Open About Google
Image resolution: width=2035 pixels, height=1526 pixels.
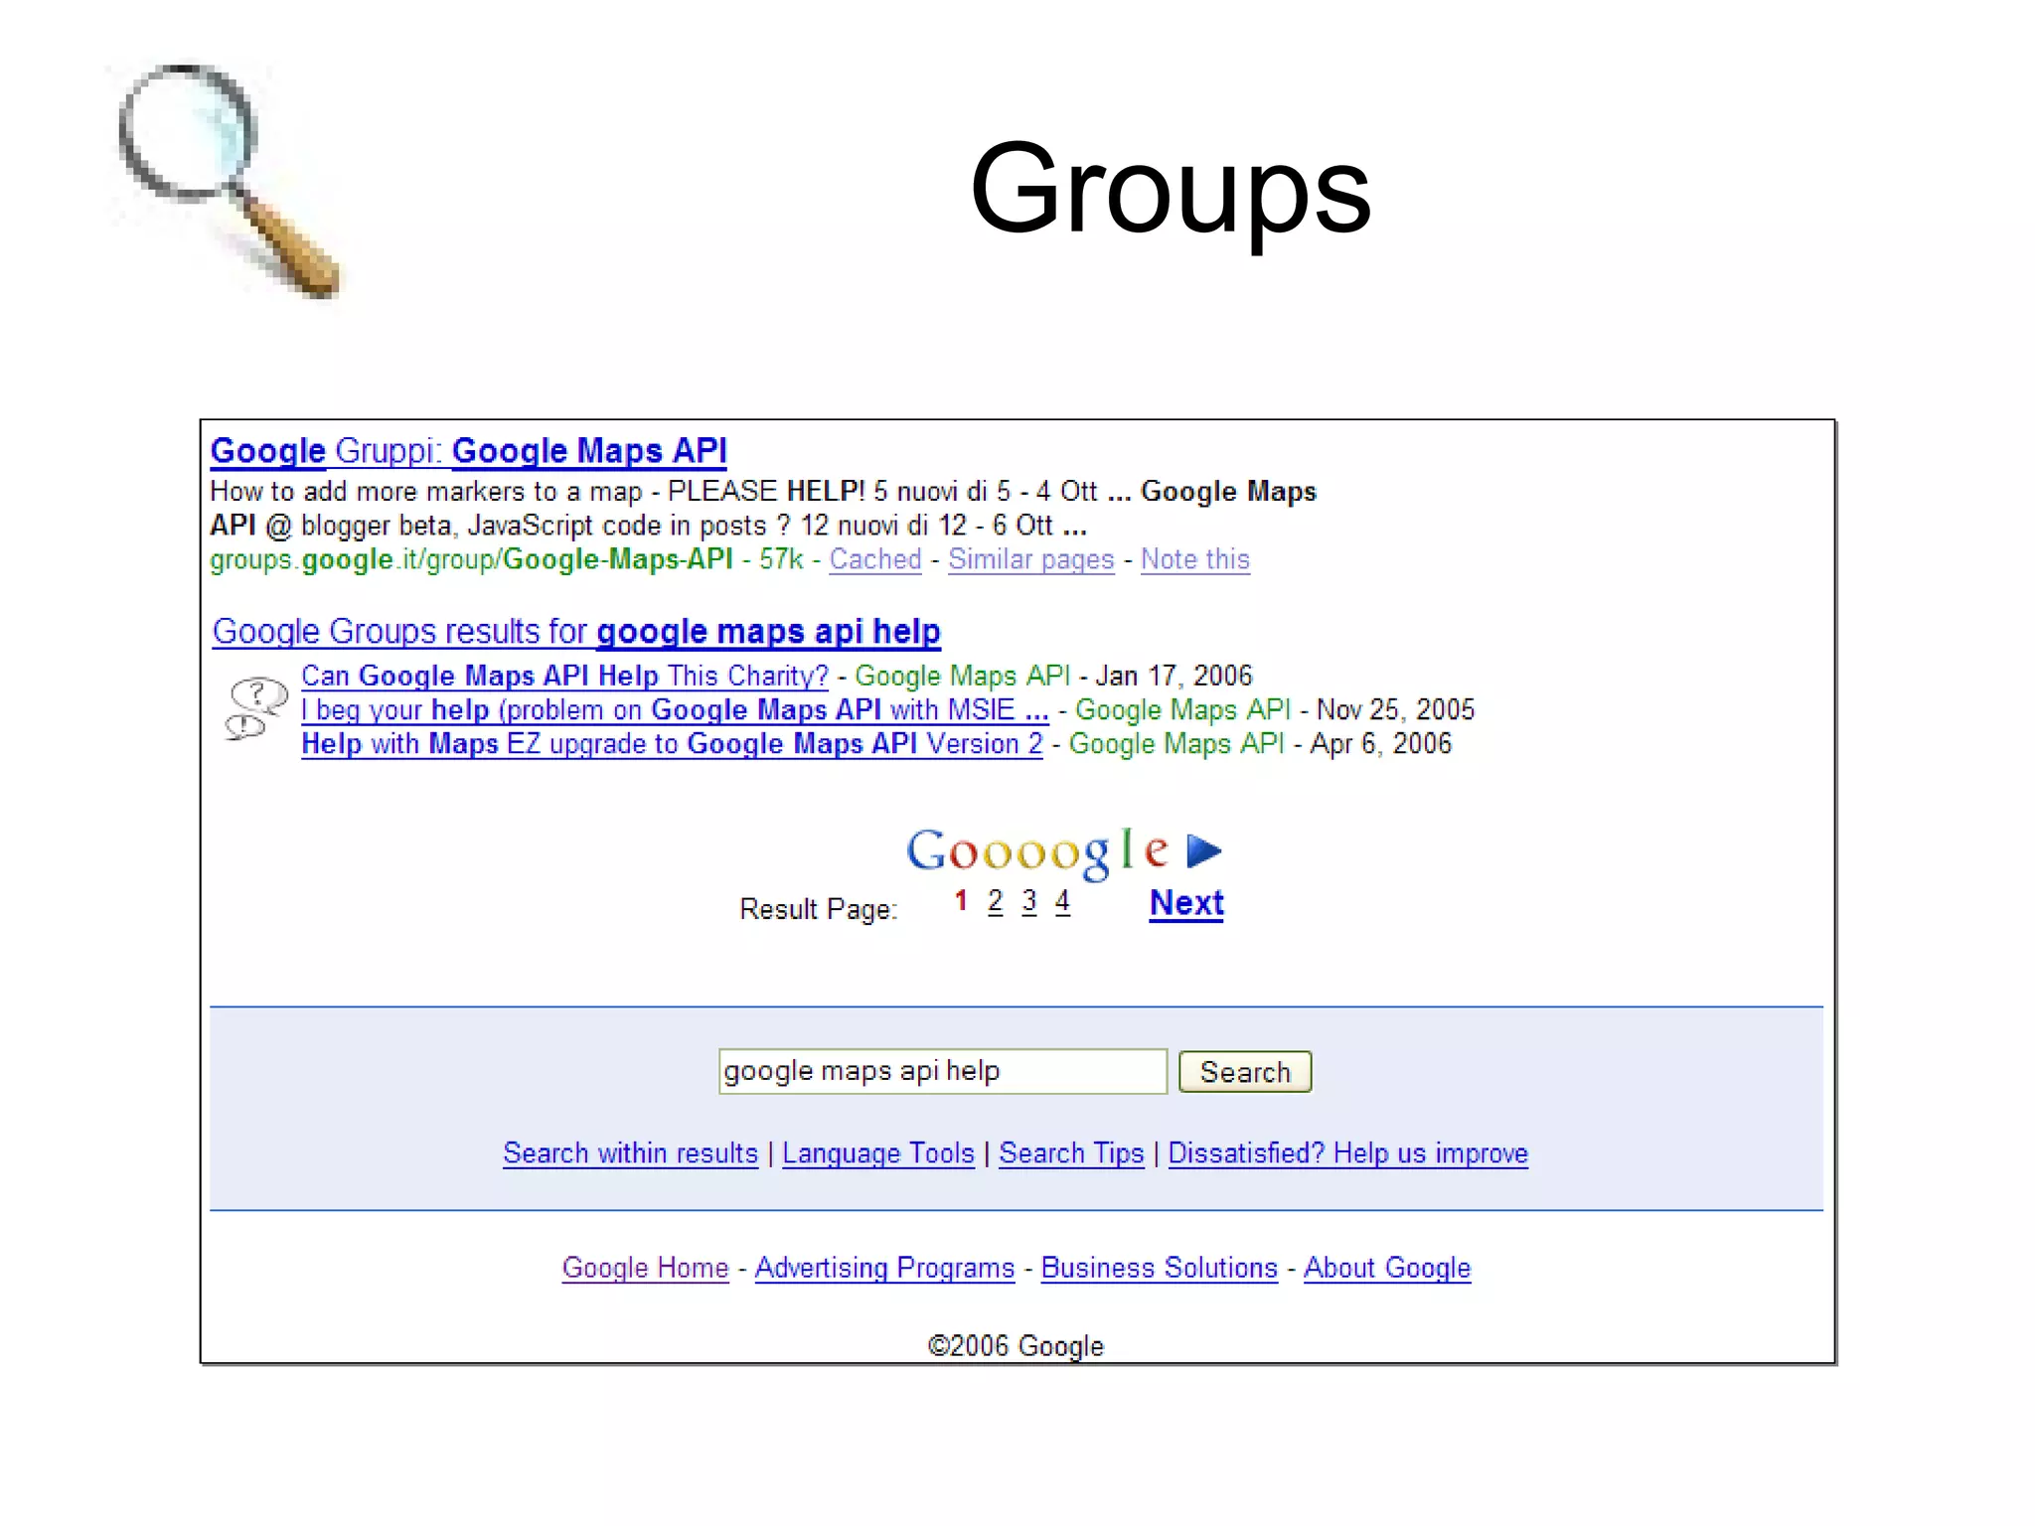(x=1387, y=1268)
